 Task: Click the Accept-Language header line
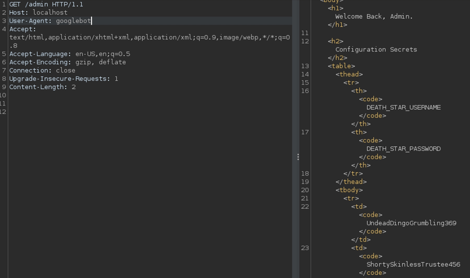point(70,54)
